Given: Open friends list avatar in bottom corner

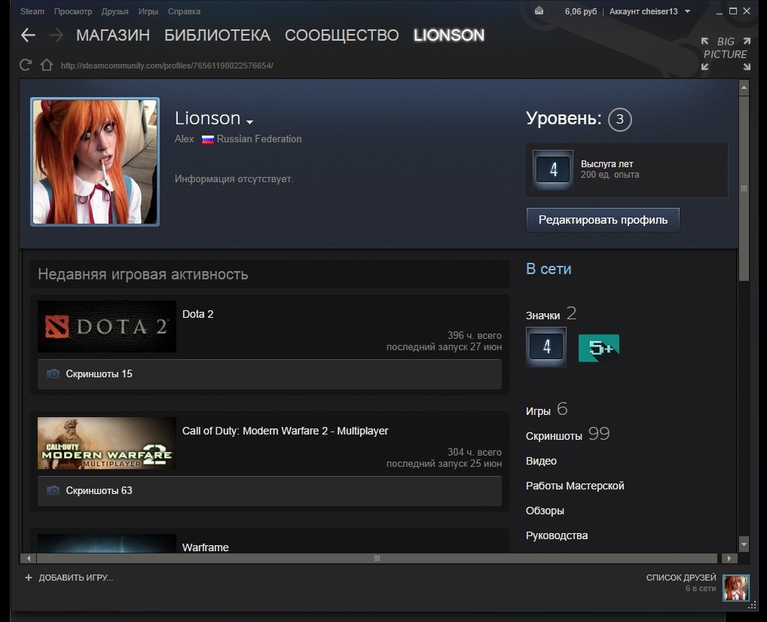Looking at the screenshot, I should 735,588.
